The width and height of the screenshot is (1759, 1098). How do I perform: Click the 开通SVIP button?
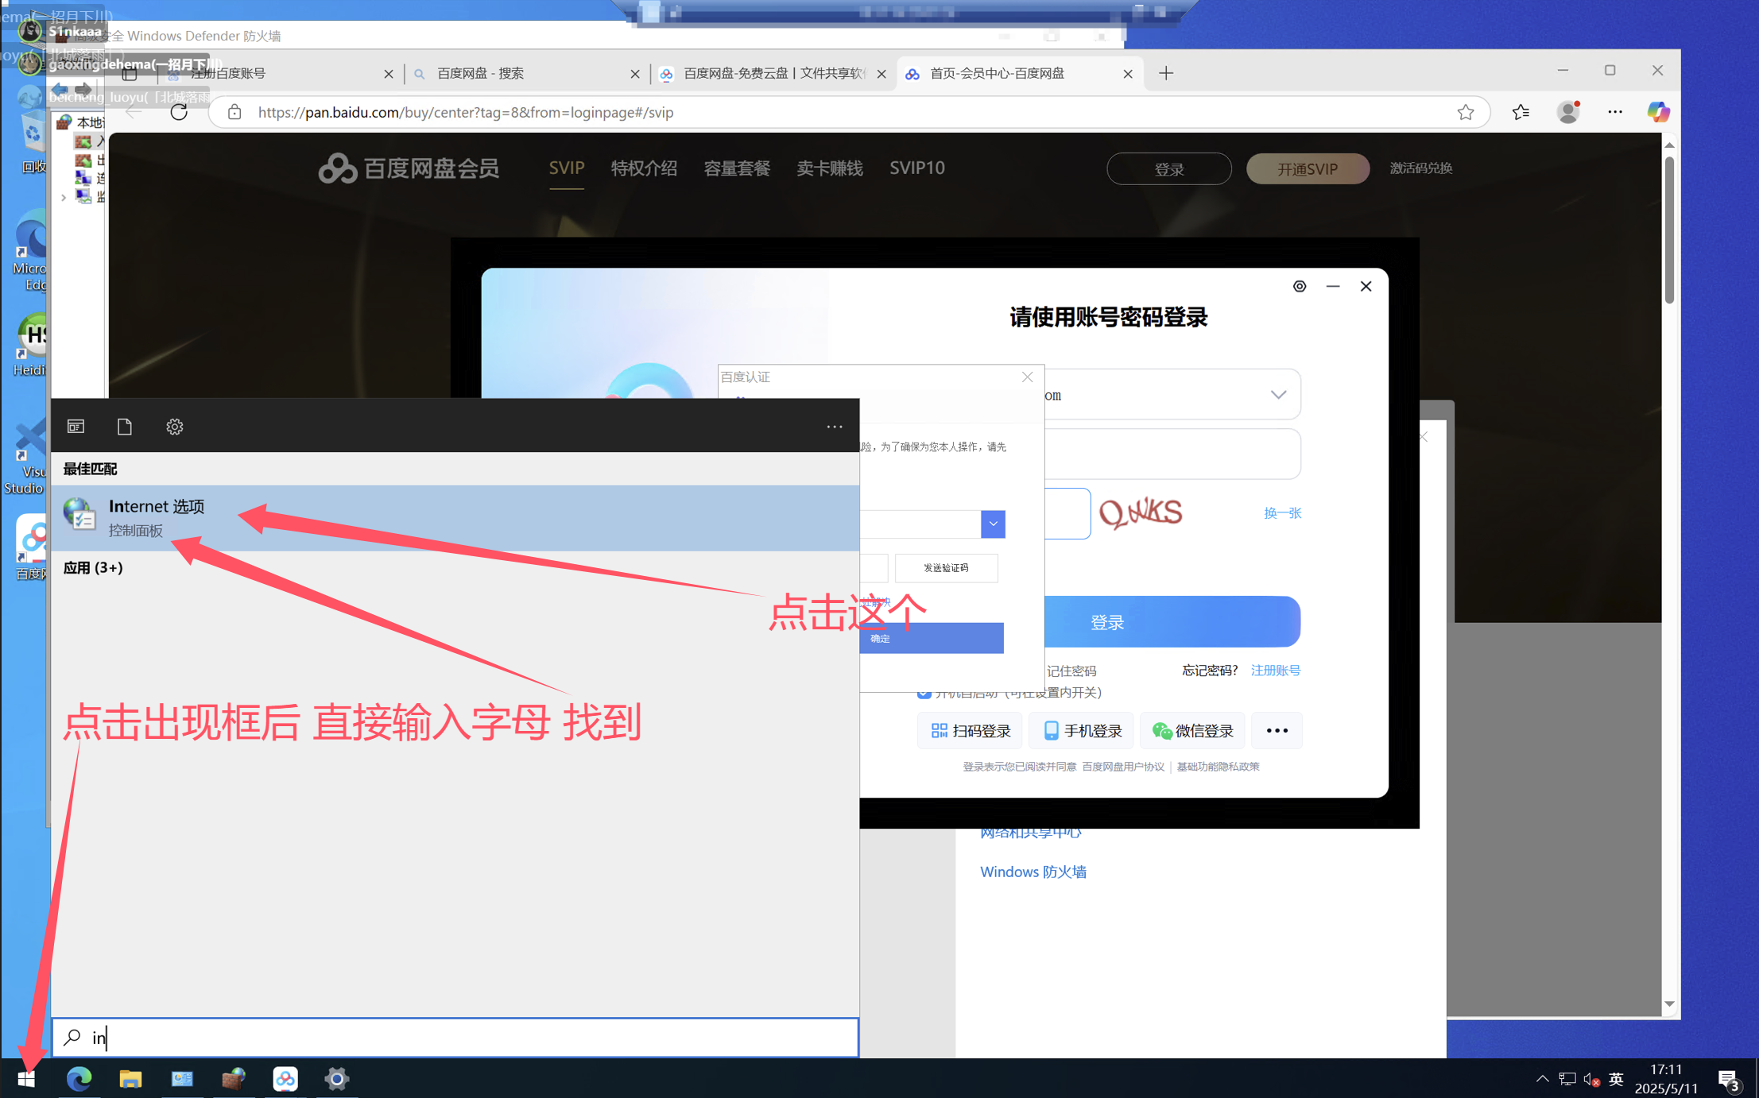(x=1308, y=168)
